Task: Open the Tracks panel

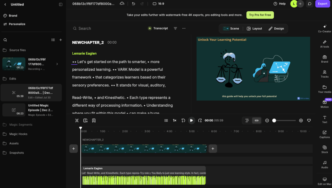Action: click(325, 74)
